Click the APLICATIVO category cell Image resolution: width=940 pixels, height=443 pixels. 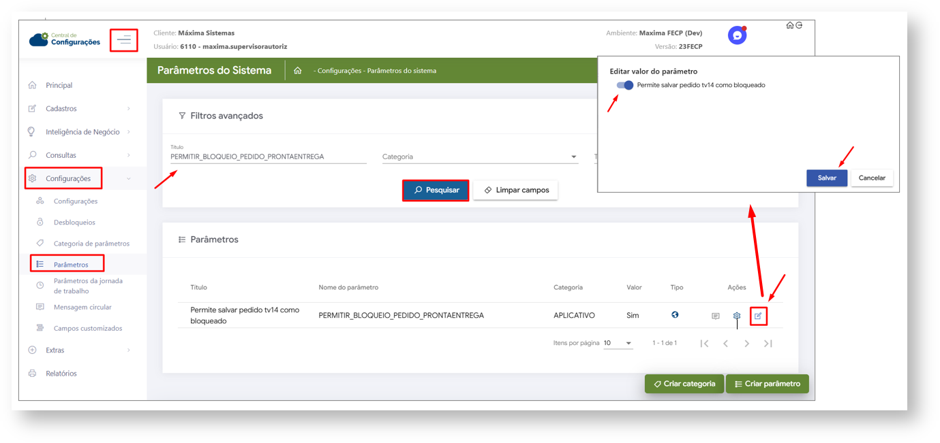point(574,316)
